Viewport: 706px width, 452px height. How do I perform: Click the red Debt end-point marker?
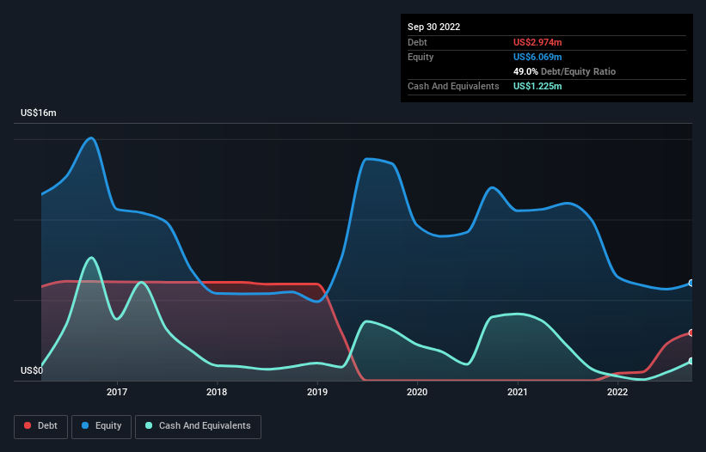point(691,333)
